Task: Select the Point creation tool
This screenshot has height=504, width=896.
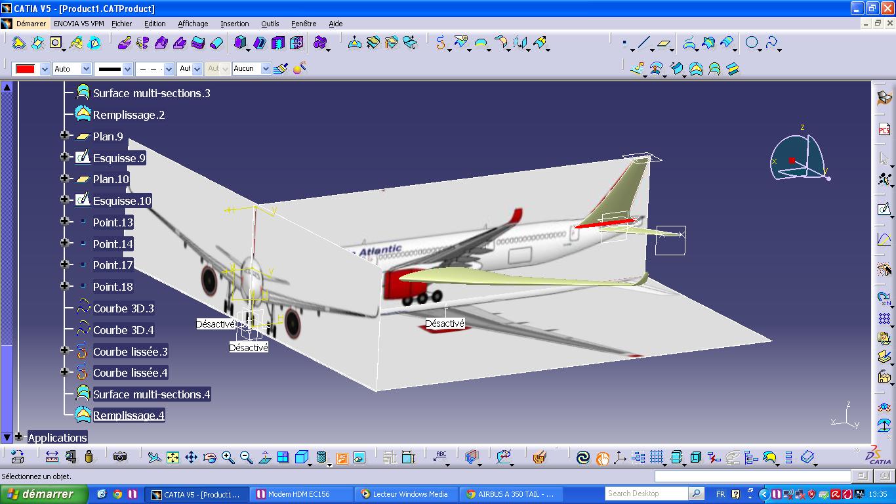Action: [624, 43]
